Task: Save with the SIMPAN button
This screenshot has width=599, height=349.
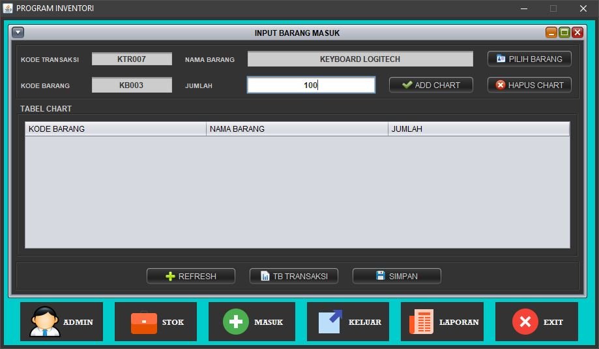Action: tap(396, 276)
